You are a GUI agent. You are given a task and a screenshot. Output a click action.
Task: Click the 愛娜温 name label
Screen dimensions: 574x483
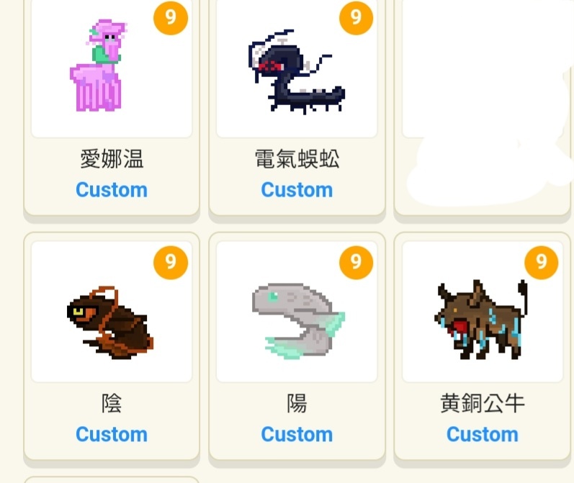click(112, 159)
